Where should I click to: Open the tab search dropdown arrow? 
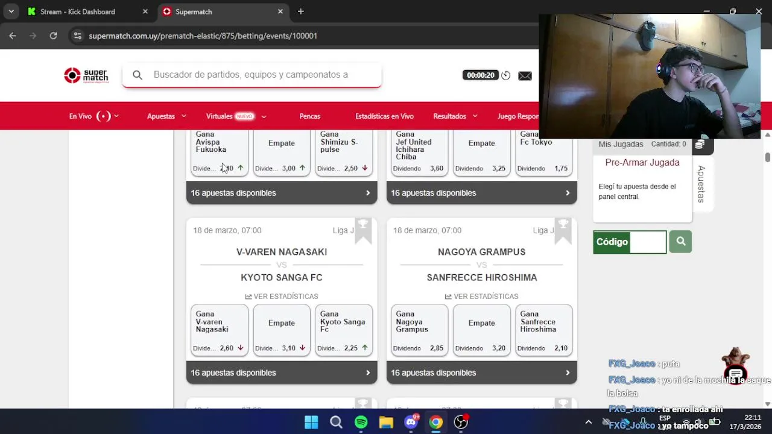pyautogui.click(x=11, y=11)
